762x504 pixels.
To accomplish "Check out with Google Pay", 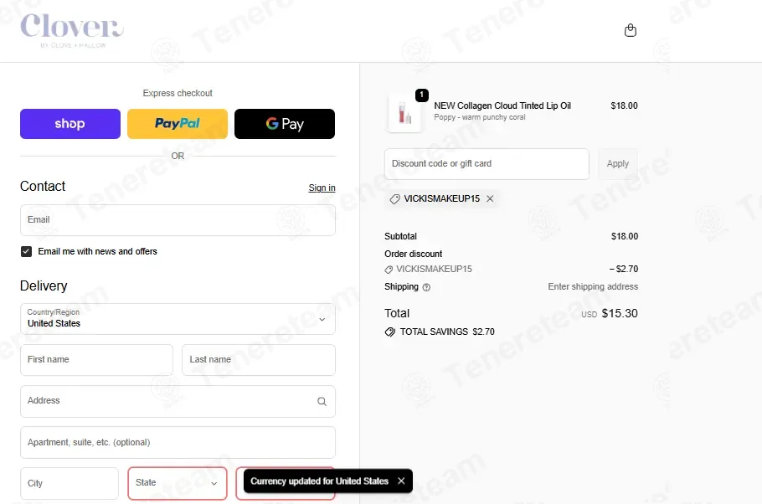I will [x=285, y=124].
